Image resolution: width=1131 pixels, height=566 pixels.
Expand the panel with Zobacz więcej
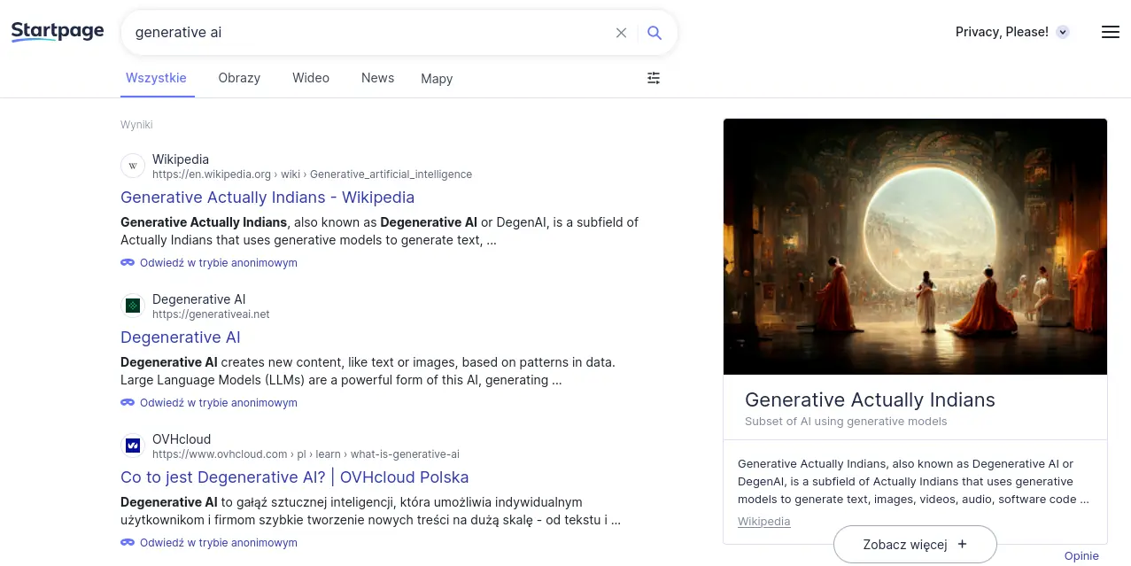[915, 544]
